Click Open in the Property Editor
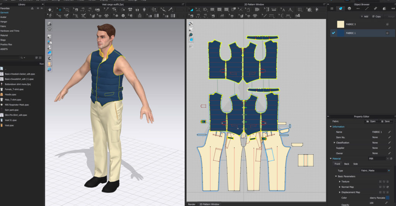 pos(371,121)
